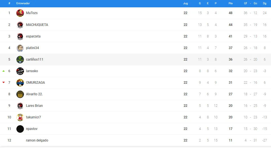Click the P losses column header
271x148 pixels.
[x=216, y=3]
